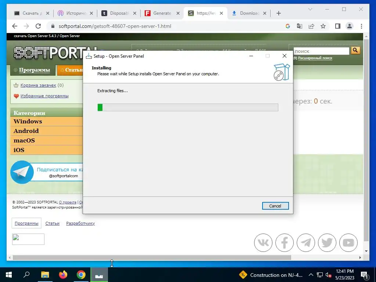
Task: Show hidden system tray icons
Action: (311, 275)
